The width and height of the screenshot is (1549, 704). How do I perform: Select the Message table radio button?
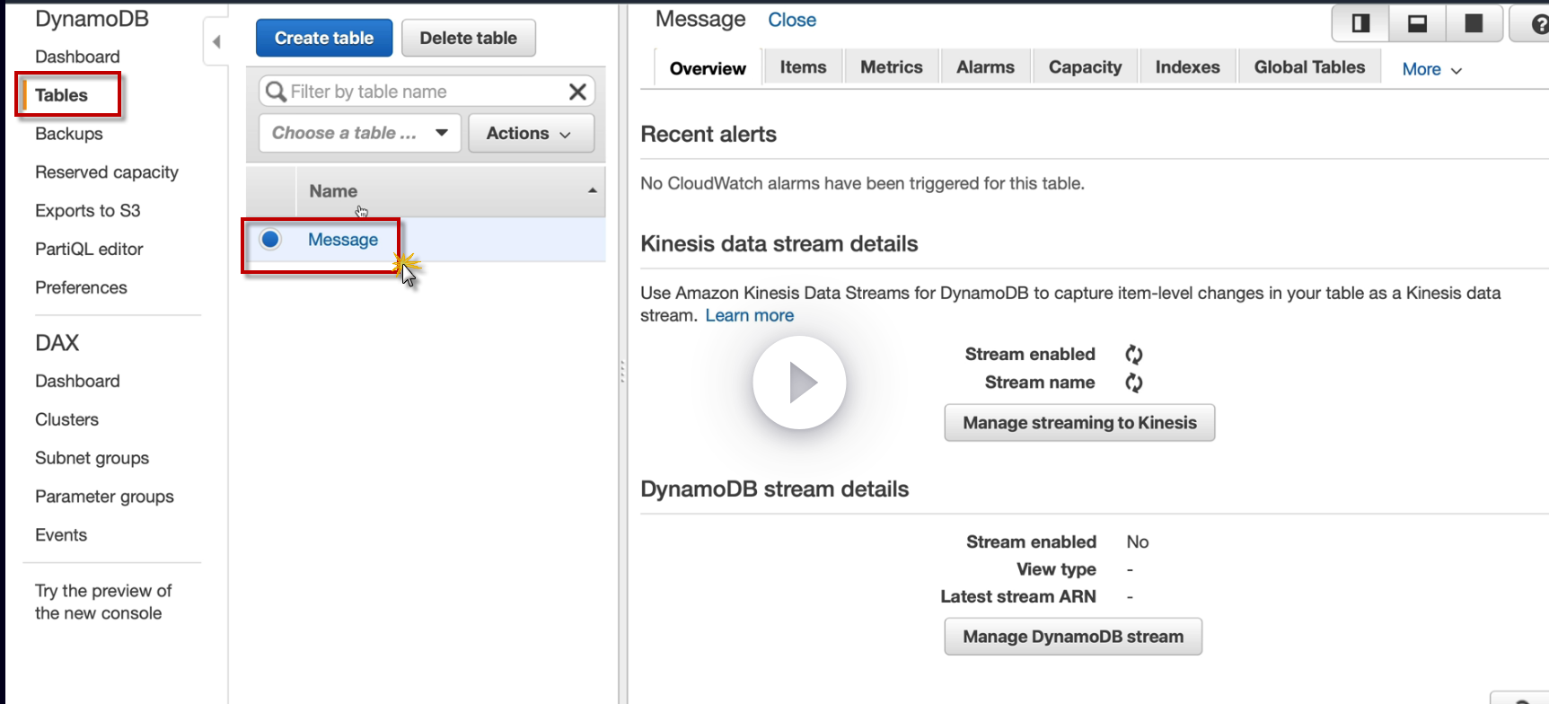coord(270,239)
